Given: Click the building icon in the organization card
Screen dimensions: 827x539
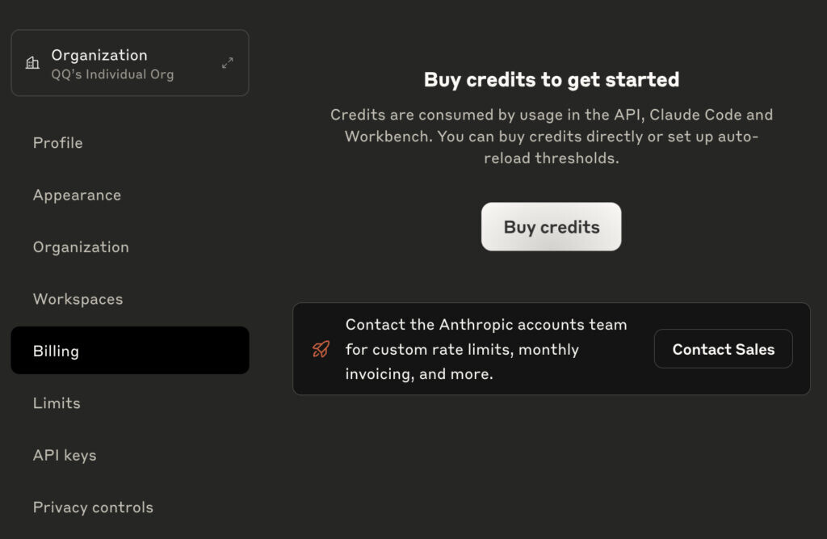Looking at the screenshot, I should click(x=32, y=63).
